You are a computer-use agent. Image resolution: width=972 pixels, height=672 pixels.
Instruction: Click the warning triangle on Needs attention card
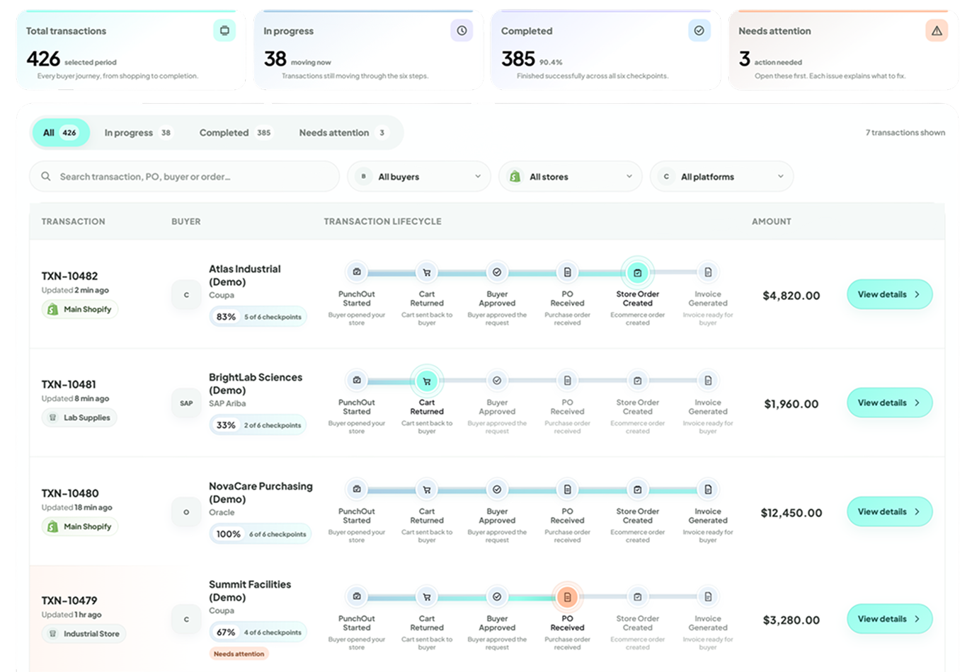pyautogui.click(x=937, y=30)
